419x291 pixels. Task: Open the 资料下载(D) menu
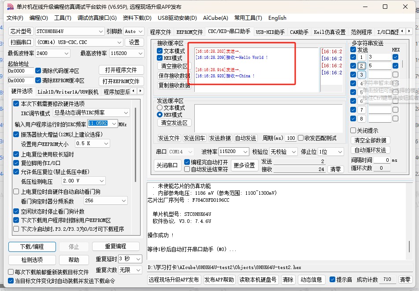(137, 18)
